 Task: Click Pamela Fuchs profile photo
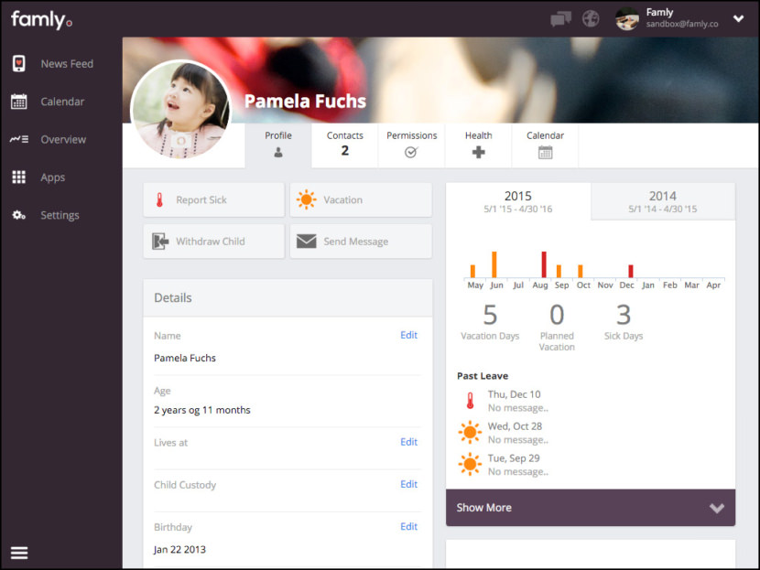click(x=181, y=110)
